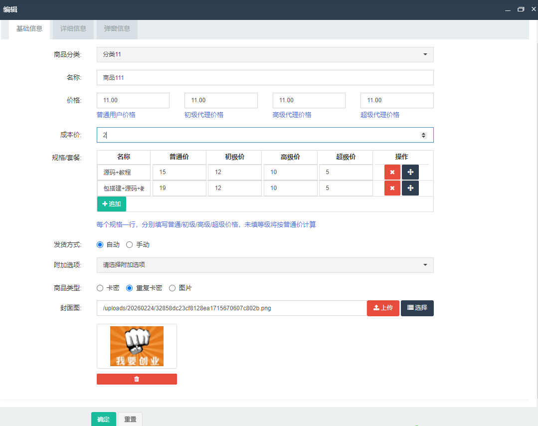This screenshot has width=538, height=426.
Task: Select 卡密 product type
Action: coord(100,288)
